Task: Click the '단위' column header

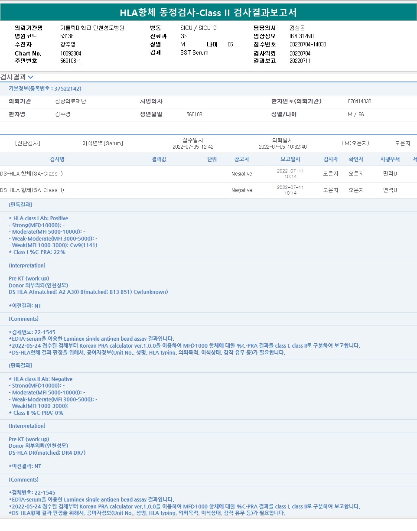Action: [212, 160]
